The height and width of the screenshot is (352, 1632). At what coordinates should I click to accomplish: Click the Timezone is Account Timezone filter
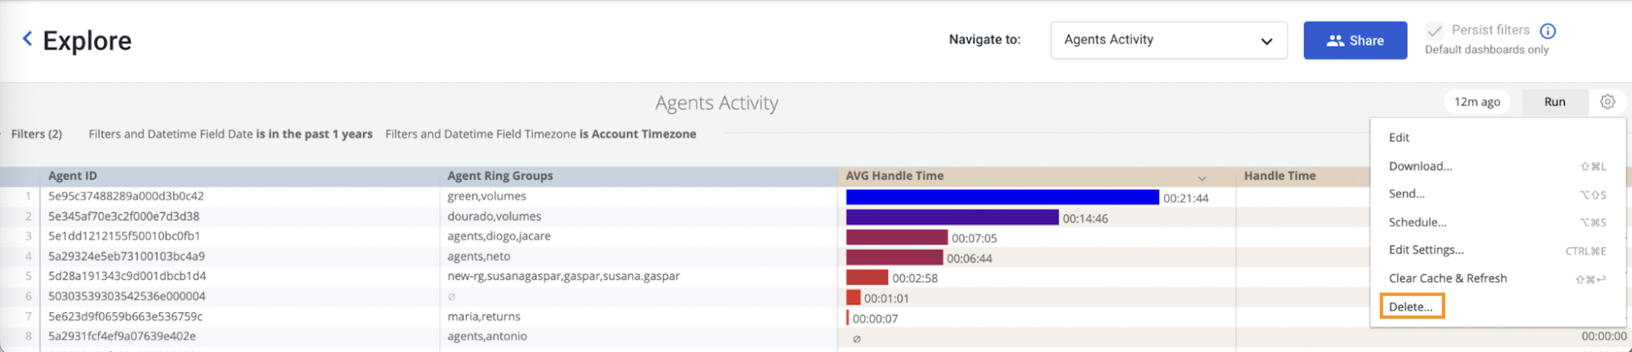point(540,134)
